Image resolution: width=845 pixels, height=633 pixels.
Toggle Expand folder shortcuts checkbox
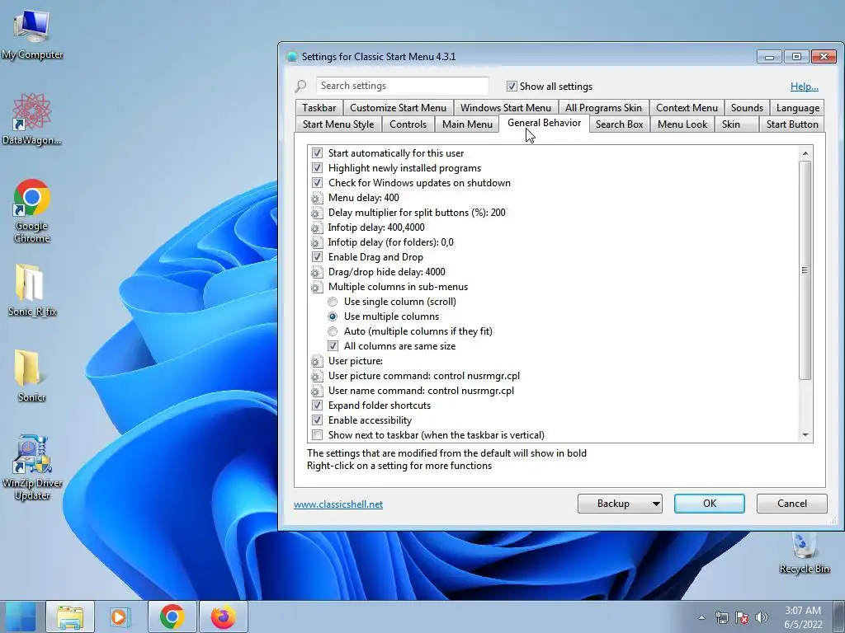[317, 406]
